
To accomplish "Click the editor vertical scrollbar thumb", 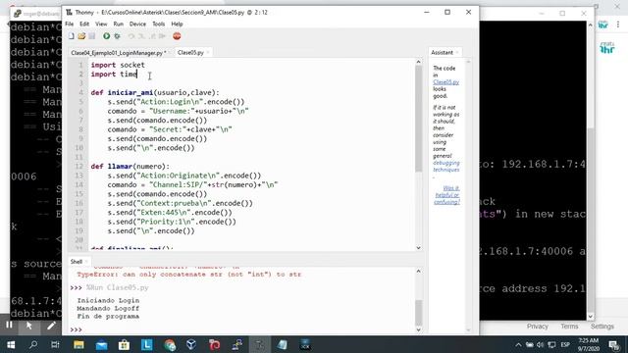I will (x=419, y=118).
